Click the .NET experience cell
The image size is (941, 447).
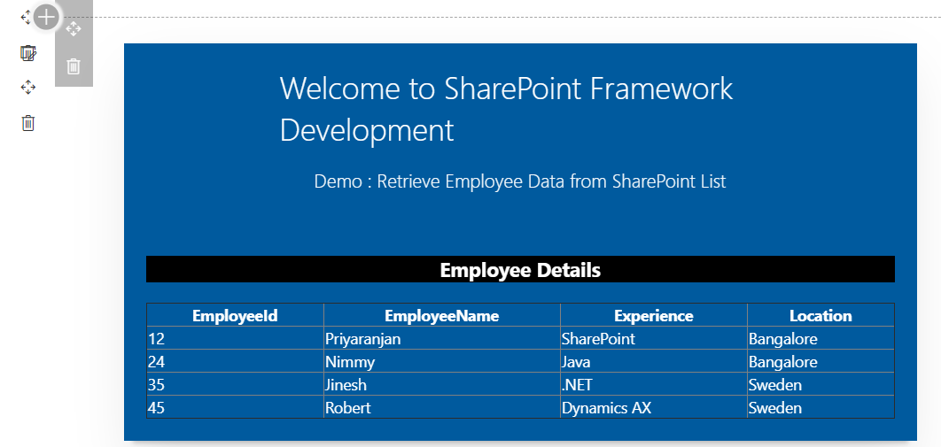tap(654, 384)
